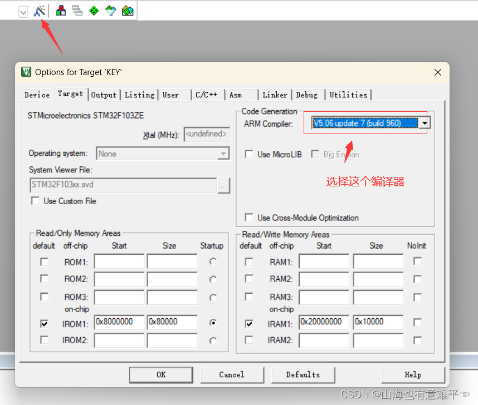Select the Target tab
This screenshot has height=405, width=478.
pos(70,94)
